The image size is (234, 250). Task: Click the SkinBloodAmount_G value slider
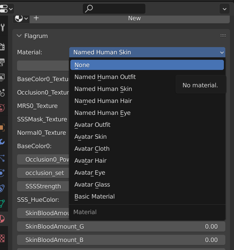[x=121, y=227]
